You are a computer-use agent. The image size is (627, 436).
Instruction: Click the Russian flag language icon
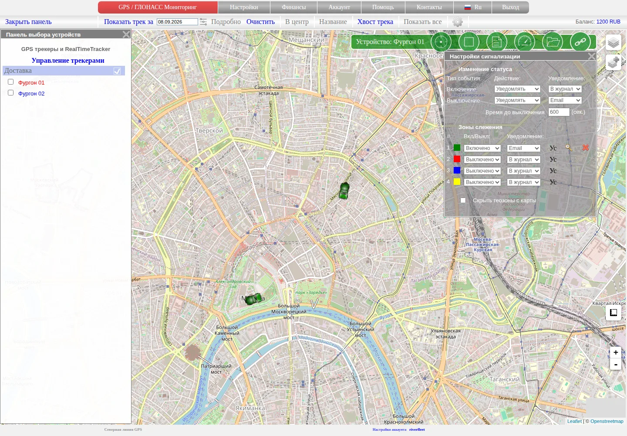[468, 7]
